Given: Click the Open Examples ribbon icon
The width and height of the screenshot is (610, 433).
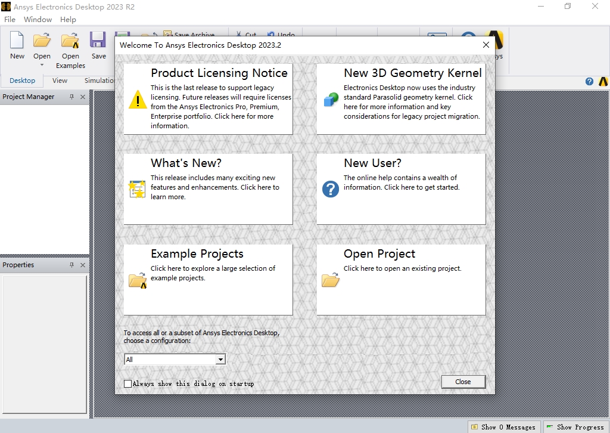Looking at the screenshot, I should [x=70, y=41].
